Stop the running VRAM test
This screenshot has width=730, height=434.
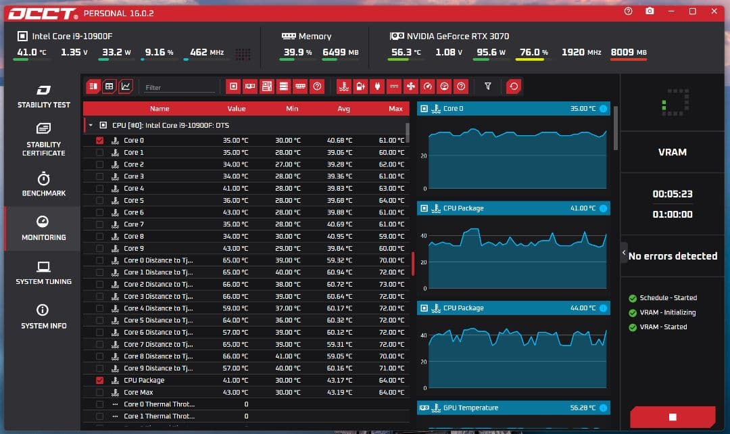(x=672, y=417)
